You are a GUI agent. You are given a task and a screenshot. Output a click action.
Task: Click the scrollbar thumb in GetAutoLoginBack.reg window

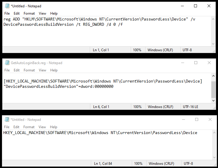(213, 90)
